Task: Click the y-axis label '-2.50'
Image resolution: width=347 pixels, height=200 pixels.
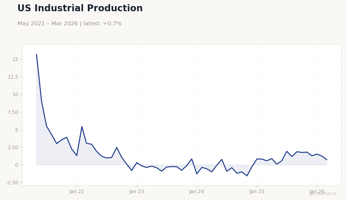Action: point(12,183)
